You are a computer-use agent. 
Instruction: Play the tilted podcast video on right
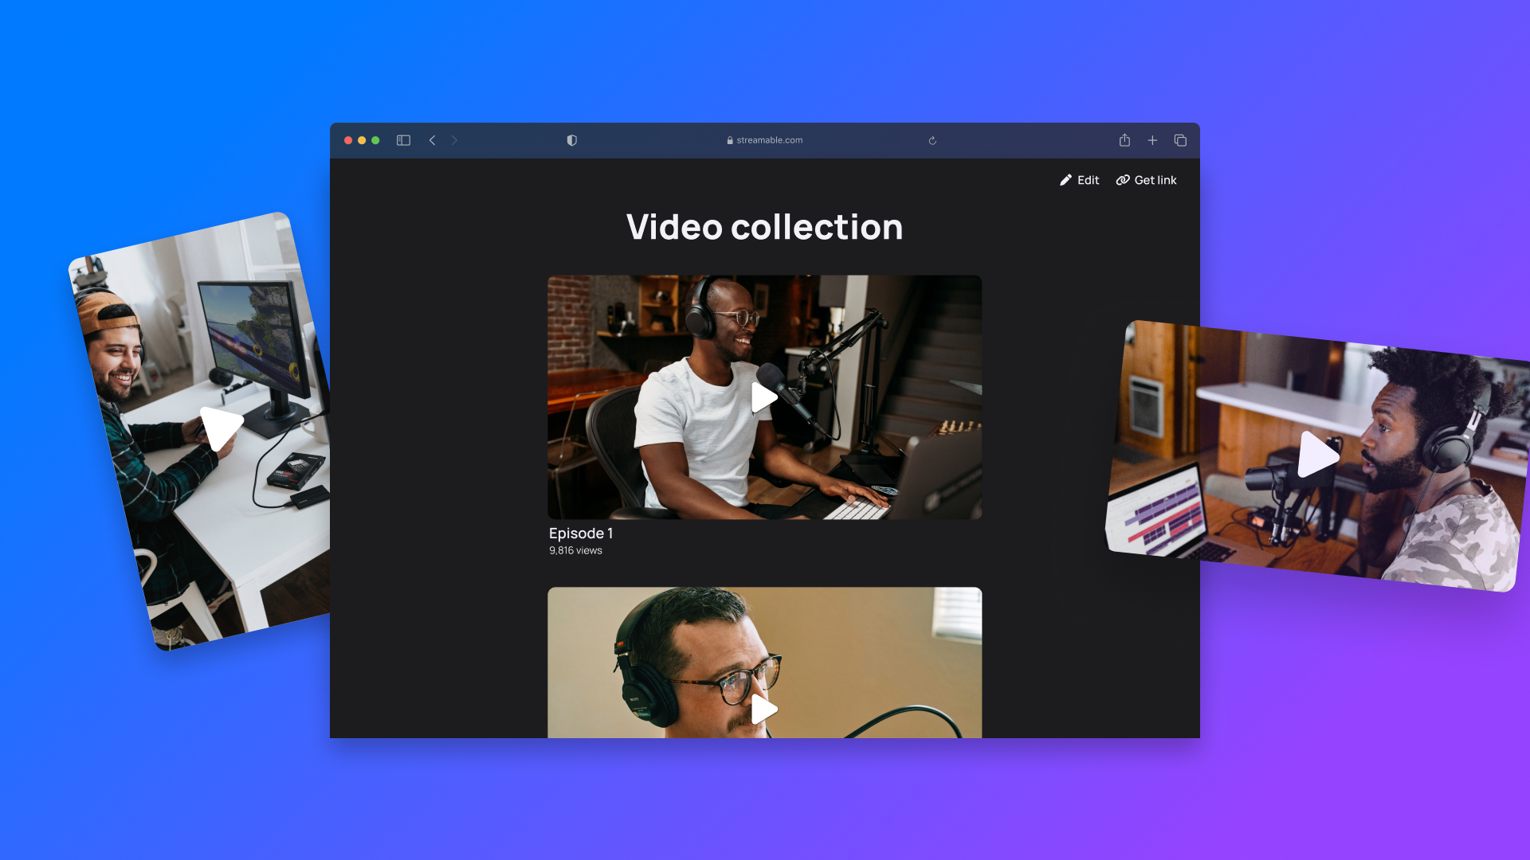[x=1316, y=454]
